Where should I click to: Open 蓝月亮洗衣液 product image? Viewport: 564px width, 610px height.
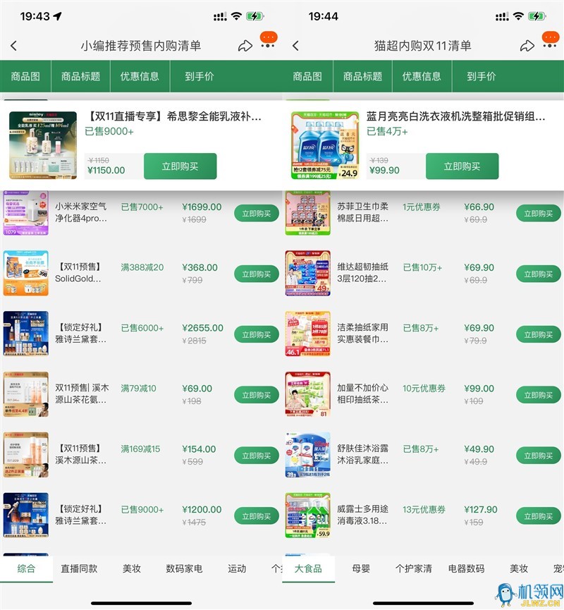tap(325, 145)
